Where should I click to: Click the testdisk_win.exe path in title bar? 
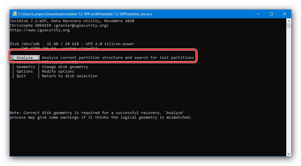(x=85, y=14)
